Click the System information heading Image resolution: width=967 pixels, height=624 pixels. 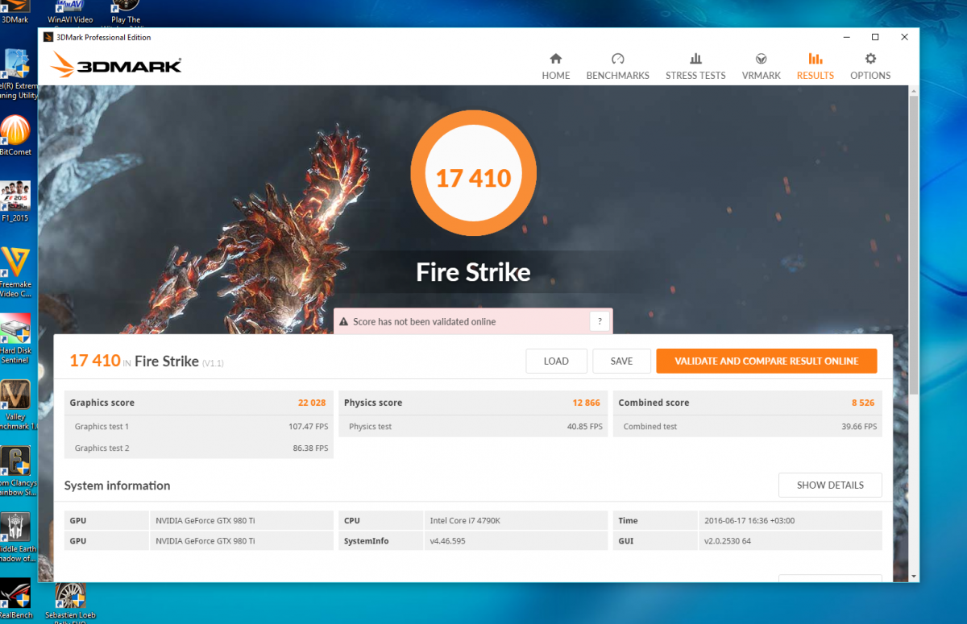pos(117,486)
